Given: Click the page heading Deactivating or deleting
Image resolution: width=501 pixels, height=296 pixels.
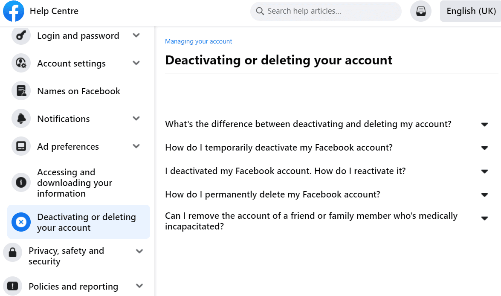Looking at the screenshot, I should [278, 60].
